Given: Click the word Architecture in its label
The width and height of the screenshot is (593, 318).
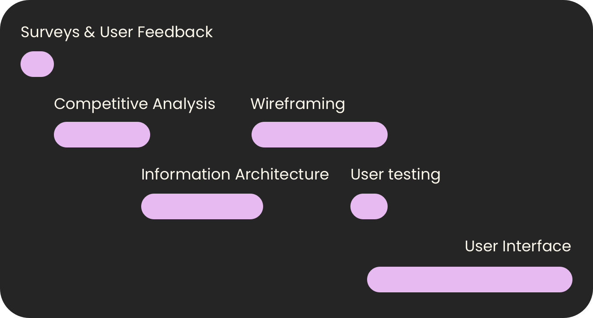Looking at the screenshot, I should pyautogui.click(x=282, y=174).
